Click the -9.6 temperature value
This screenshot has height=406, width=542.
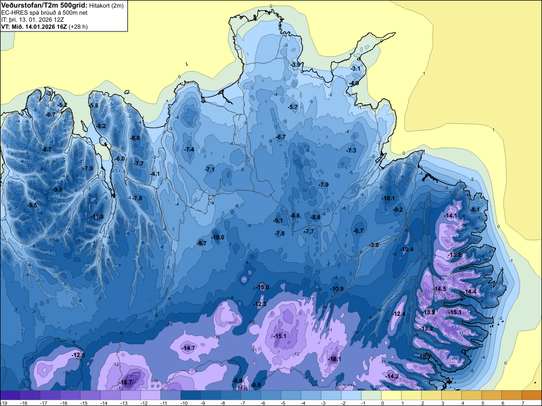(x=58, y=189)
